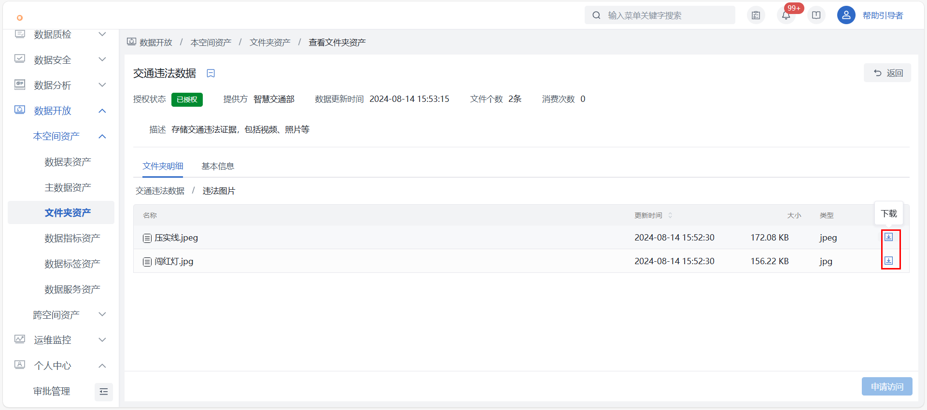Click bookmark icon next to 交通违法数据 title
Screen dimensions: 927x410
[x=211, y=73]
